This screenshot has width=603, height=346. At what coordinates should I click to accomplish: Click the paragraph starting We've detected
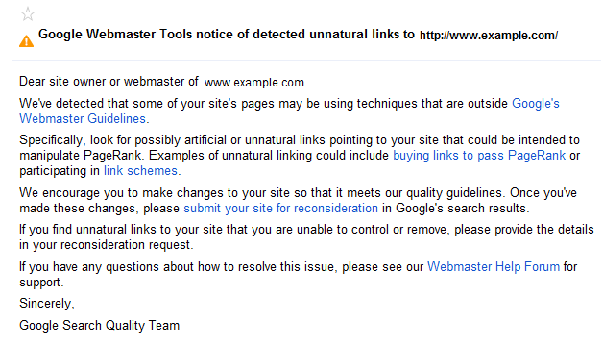pyautogui.click(x=289, y=111)
